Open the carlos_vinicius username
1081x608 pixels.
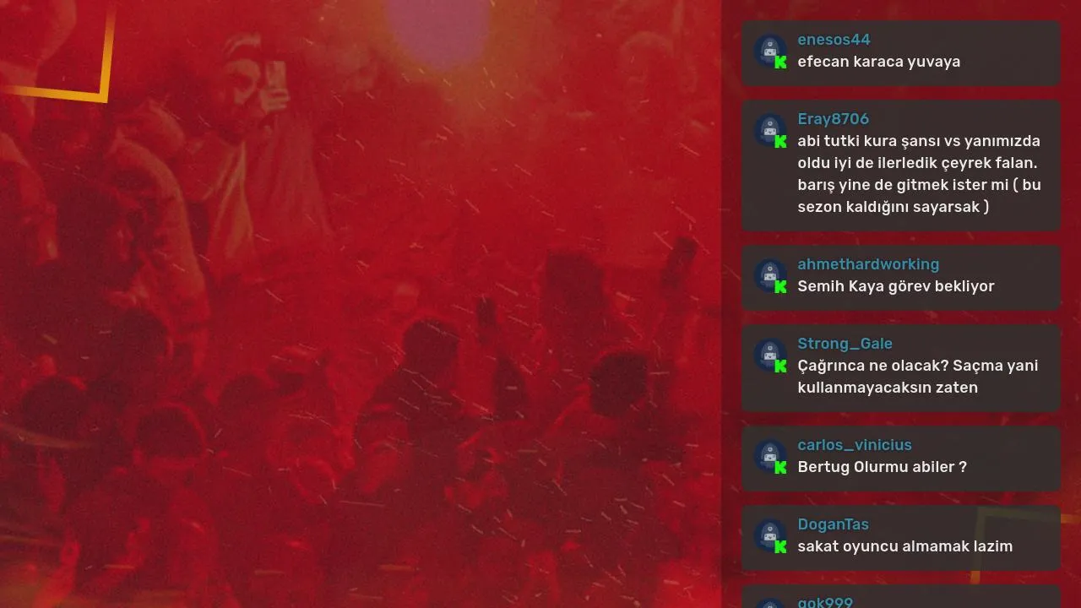855,445
